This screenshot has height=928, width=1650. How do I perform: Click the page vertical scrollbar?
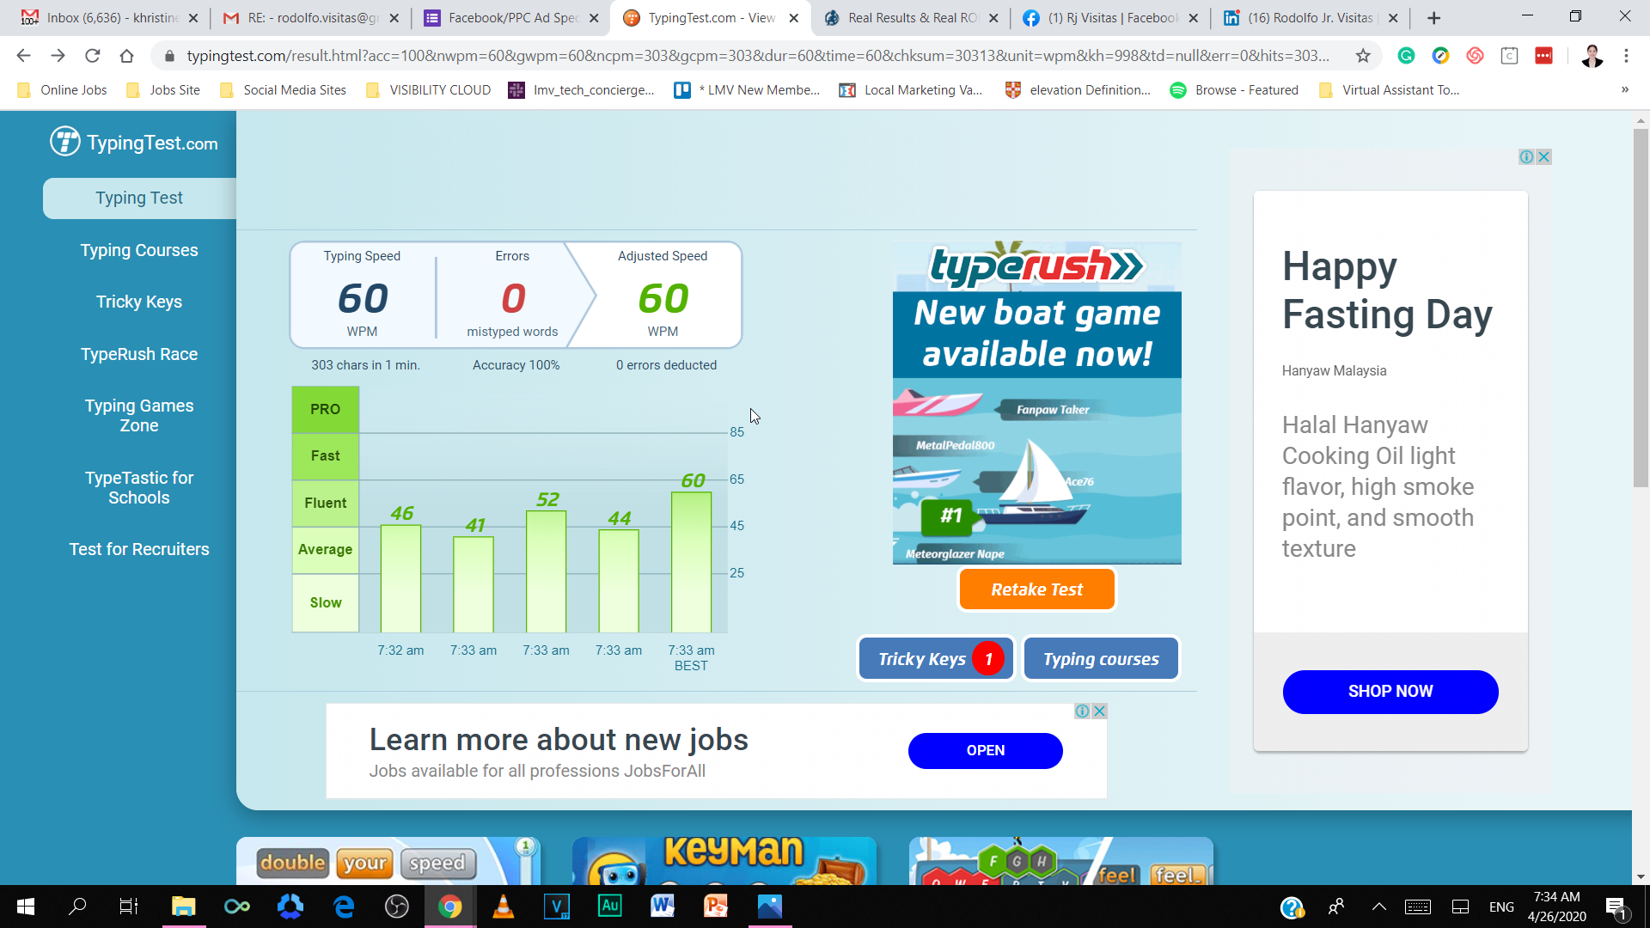[x=1641, y=309]
